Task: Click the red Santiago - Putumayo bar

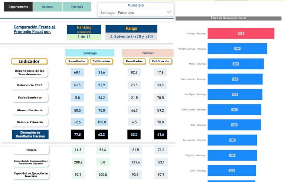Action: (240, 33)
